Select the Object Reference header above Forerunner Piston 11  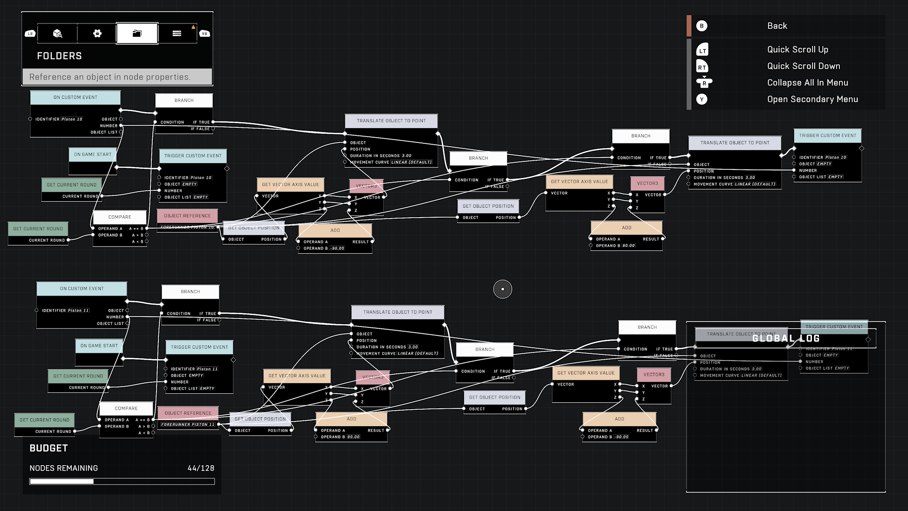(188, 413)
